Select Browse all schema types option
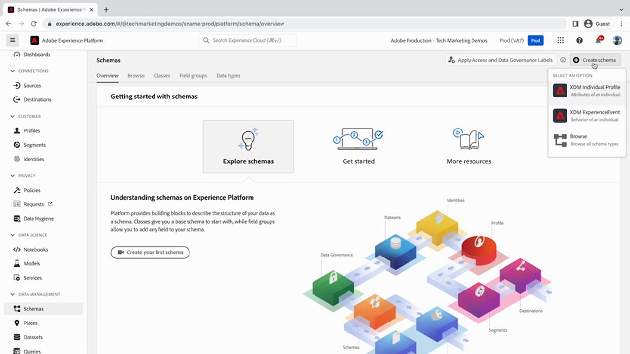 [587, 140]
